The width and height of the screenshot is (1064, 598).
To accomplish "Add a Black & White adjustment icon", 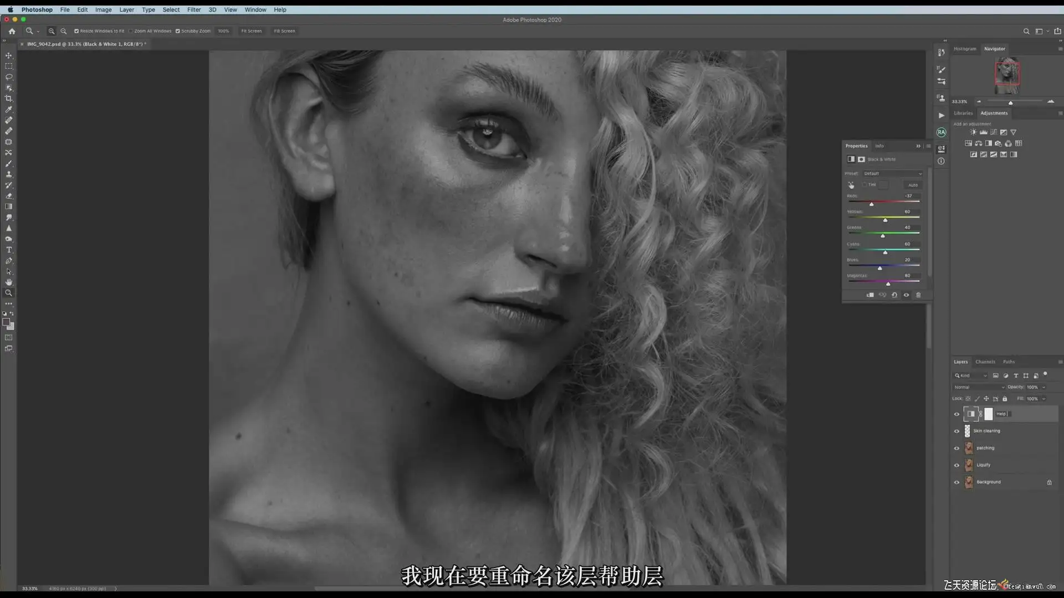I will pyautogui.click(x=989, y=143).
